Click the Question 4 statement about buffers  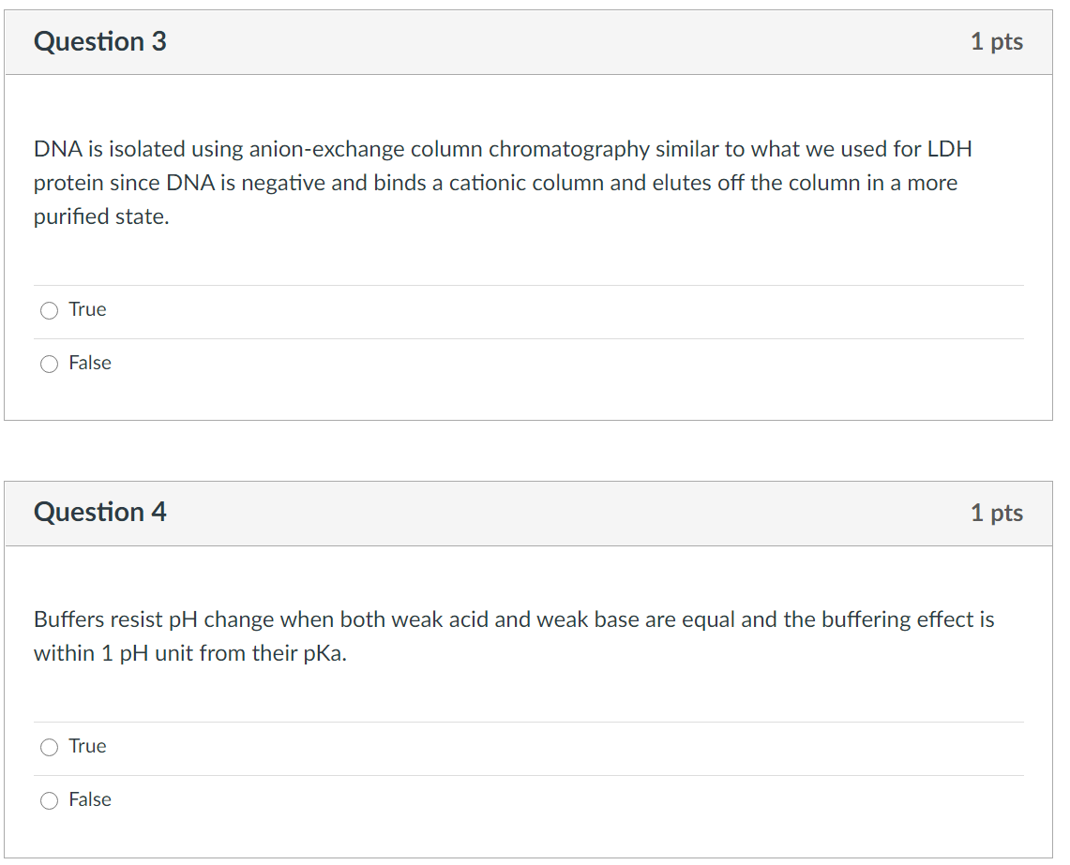(511, 635)
